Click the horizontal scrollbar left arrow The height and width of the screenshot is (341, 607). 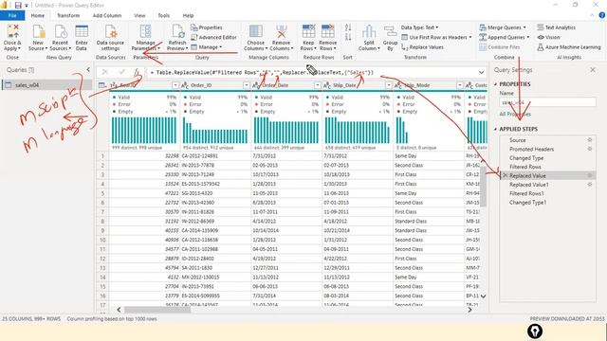tap(119, 310)
